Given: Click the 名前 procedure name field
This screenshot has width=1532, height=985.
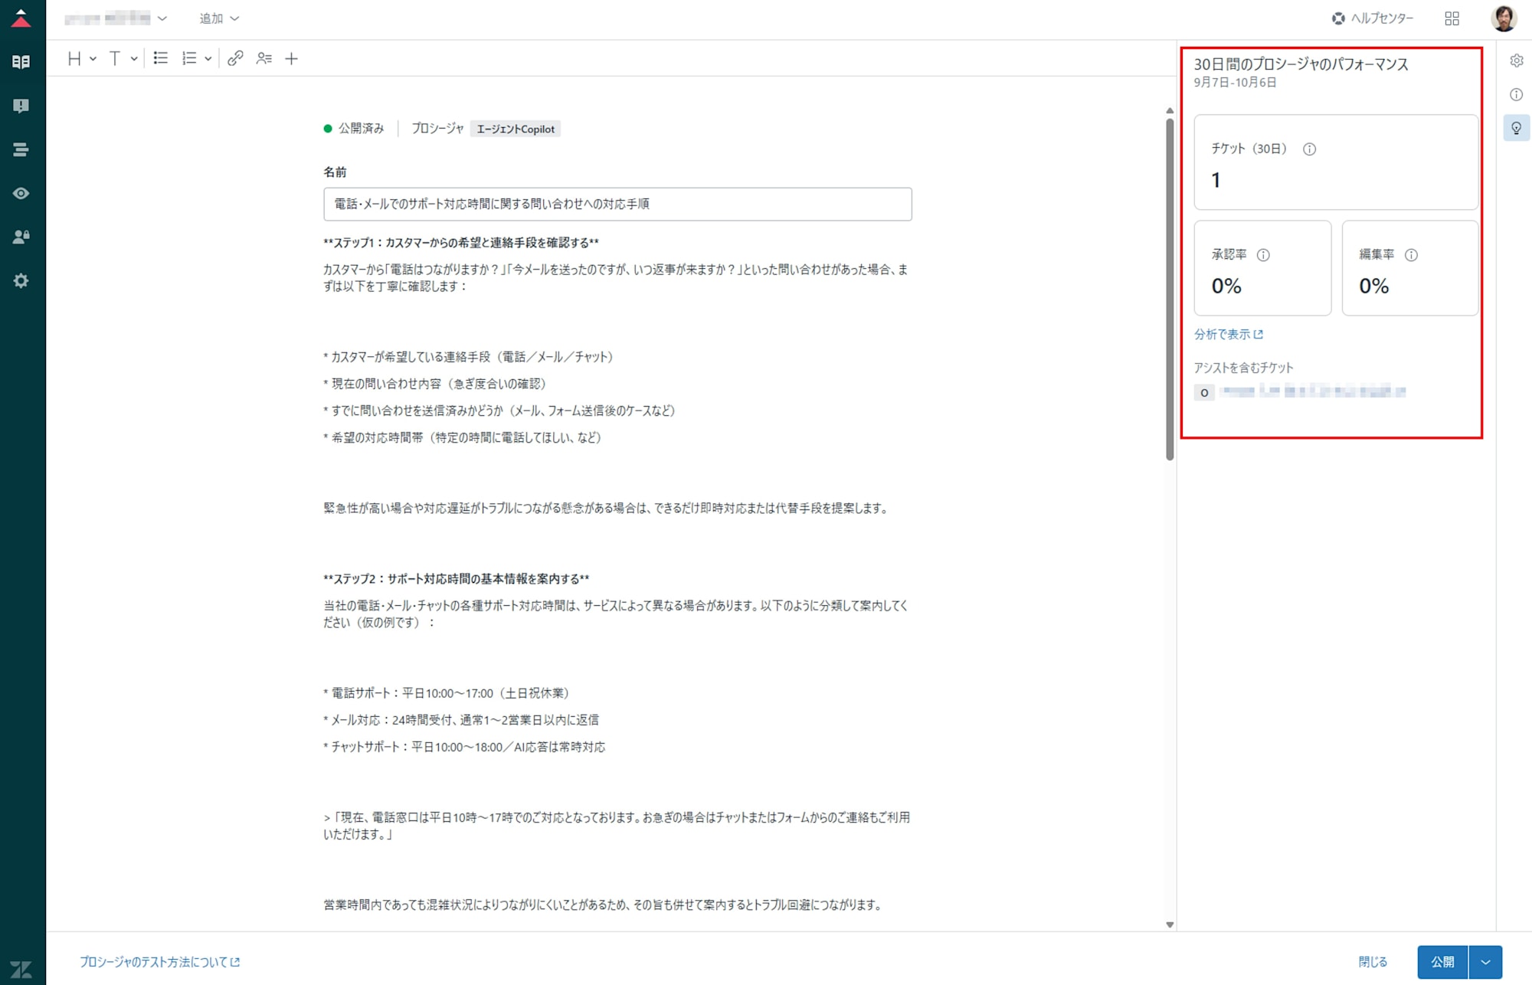Looking at the screenshot, I should click(x=617, y=204).
